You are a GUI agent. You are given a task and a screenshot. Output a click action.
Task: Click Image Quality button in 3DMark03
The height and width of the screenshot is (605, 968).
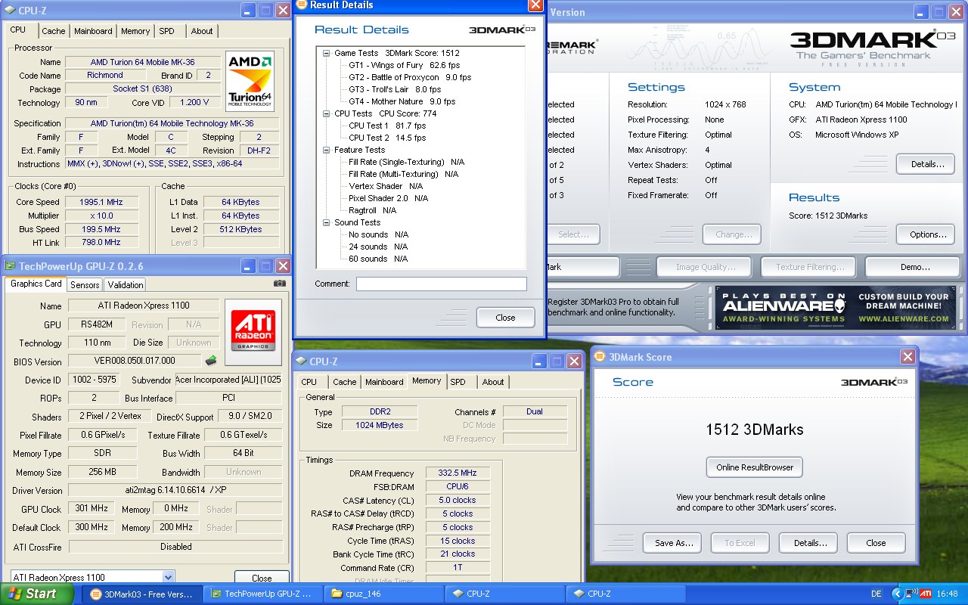click(703, 267)
